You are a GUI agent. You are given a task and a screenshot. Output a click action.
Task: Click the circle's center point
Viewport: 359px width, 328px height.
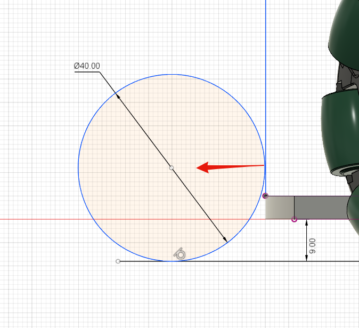pos(172,168)
